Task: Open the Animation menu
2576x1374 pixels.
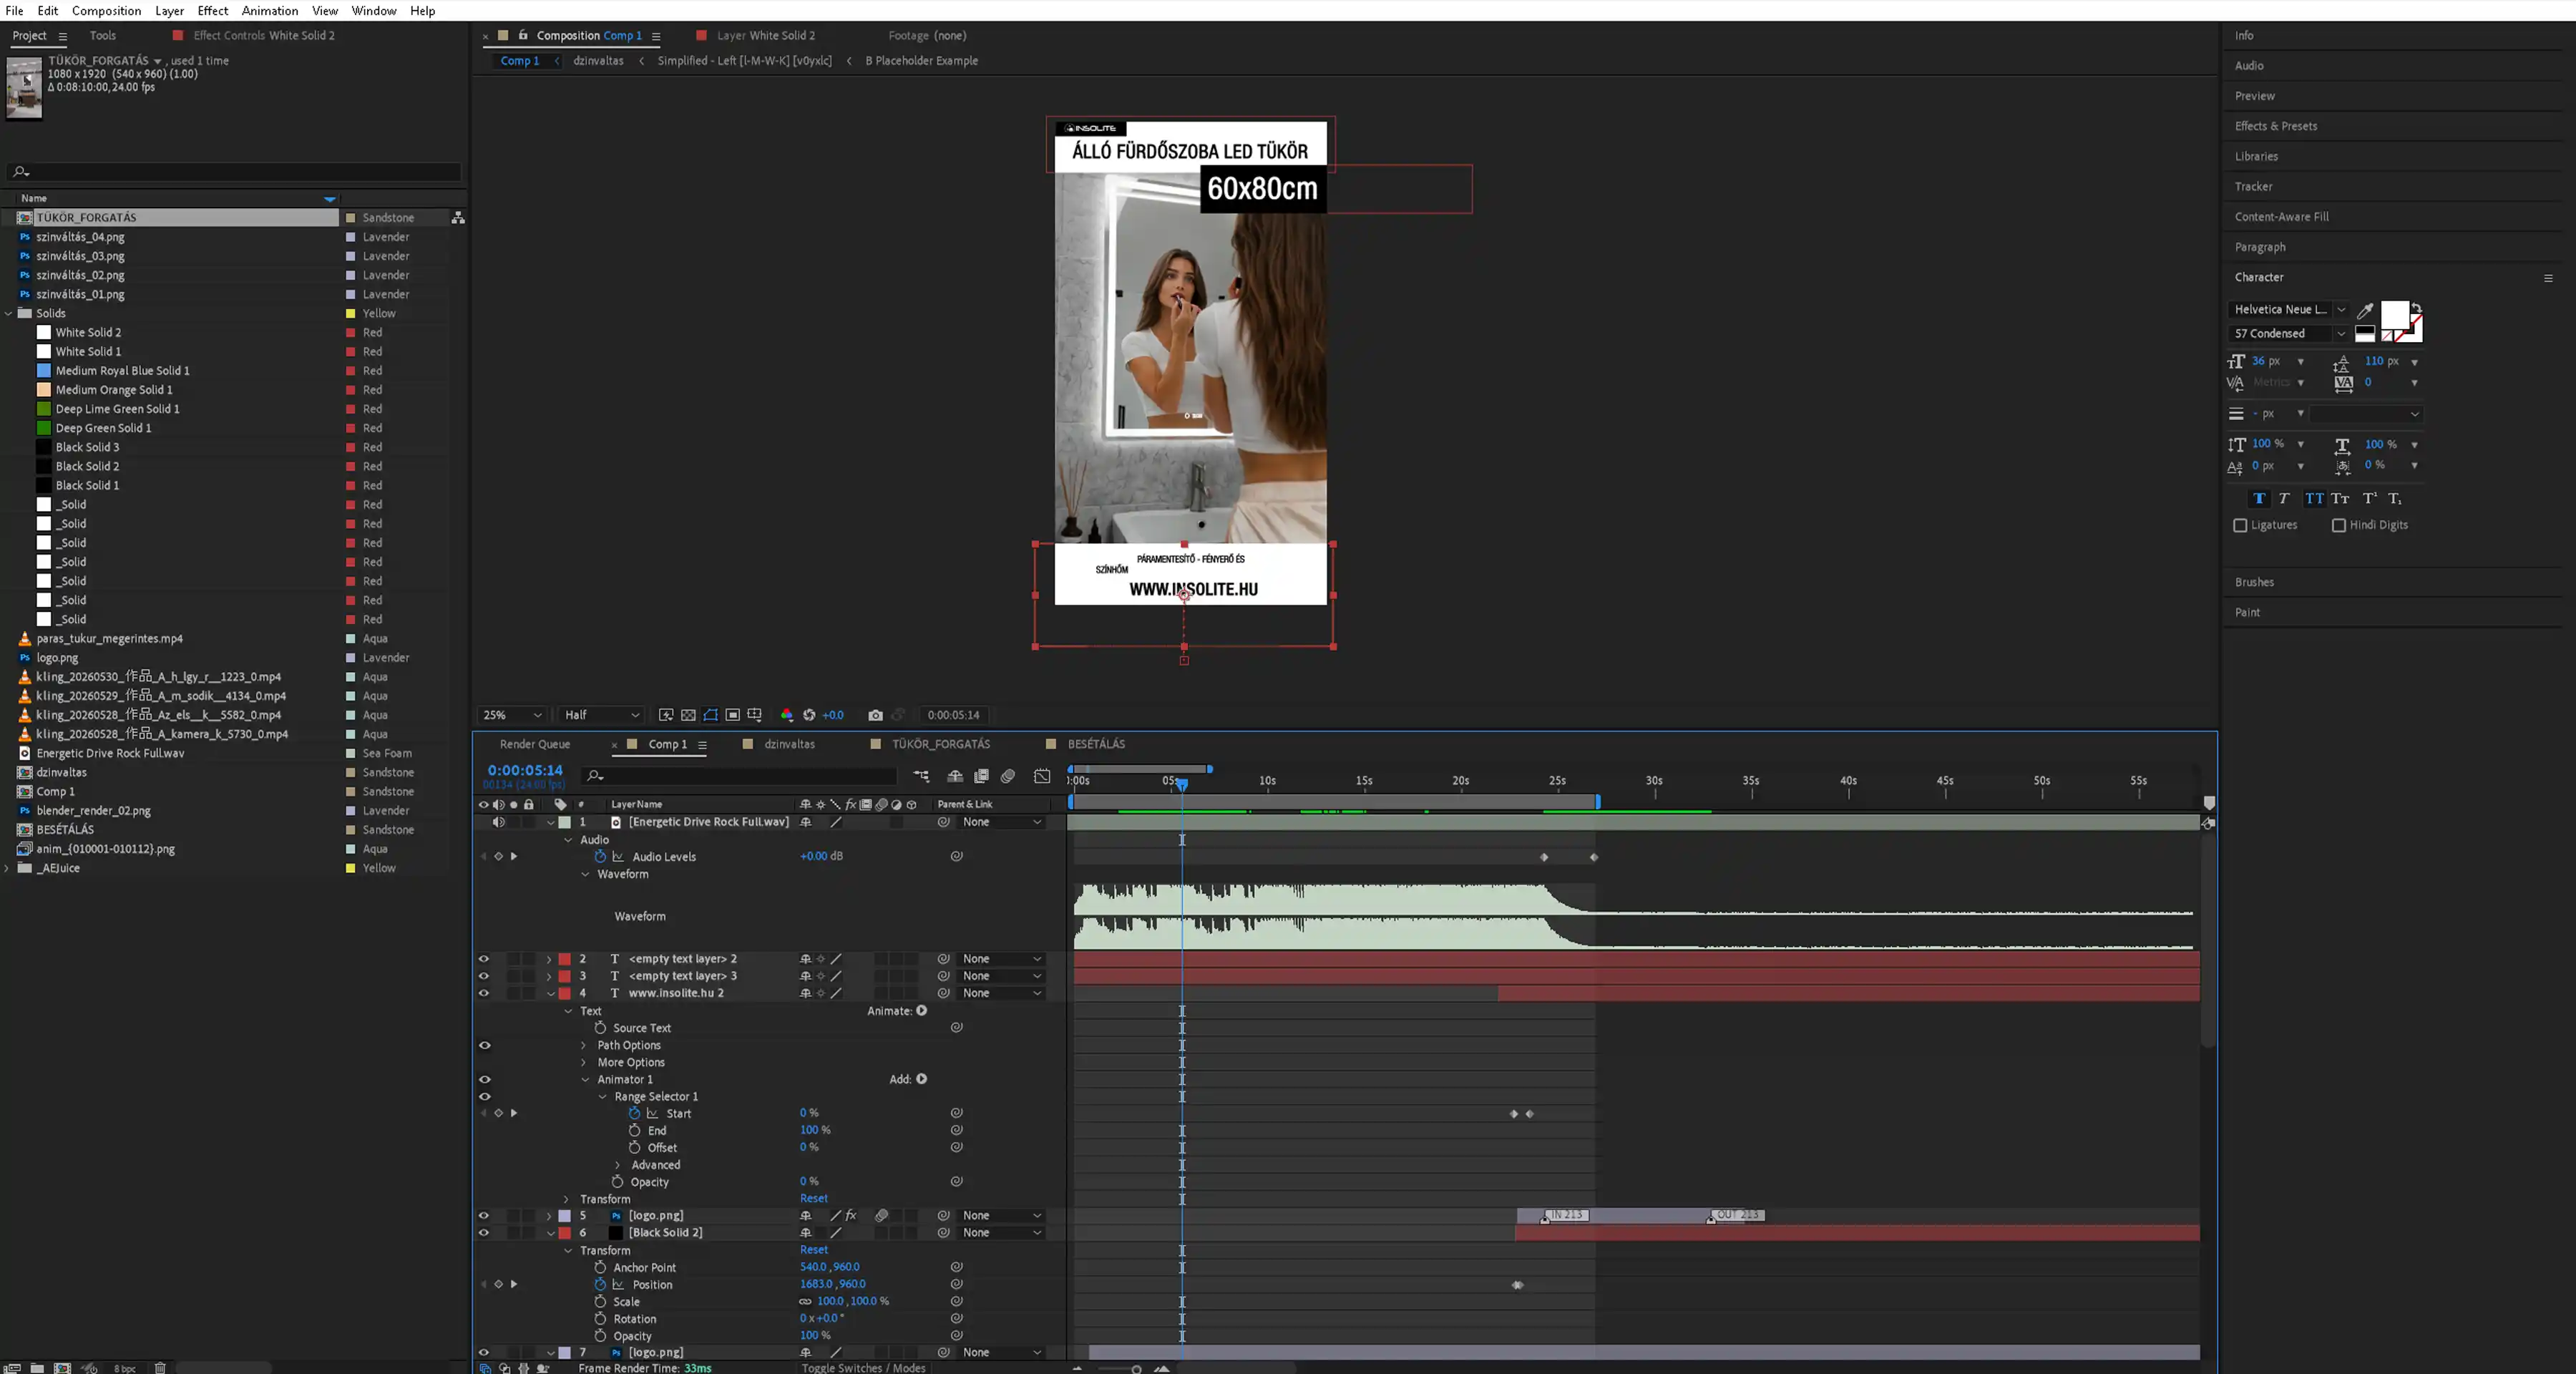Action: tap(270, 11)
